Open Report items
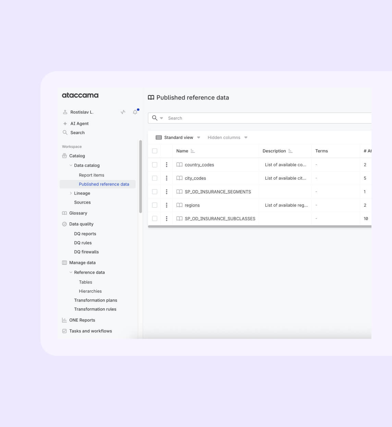Screen dimensions: 392x427 pos(91,175)
